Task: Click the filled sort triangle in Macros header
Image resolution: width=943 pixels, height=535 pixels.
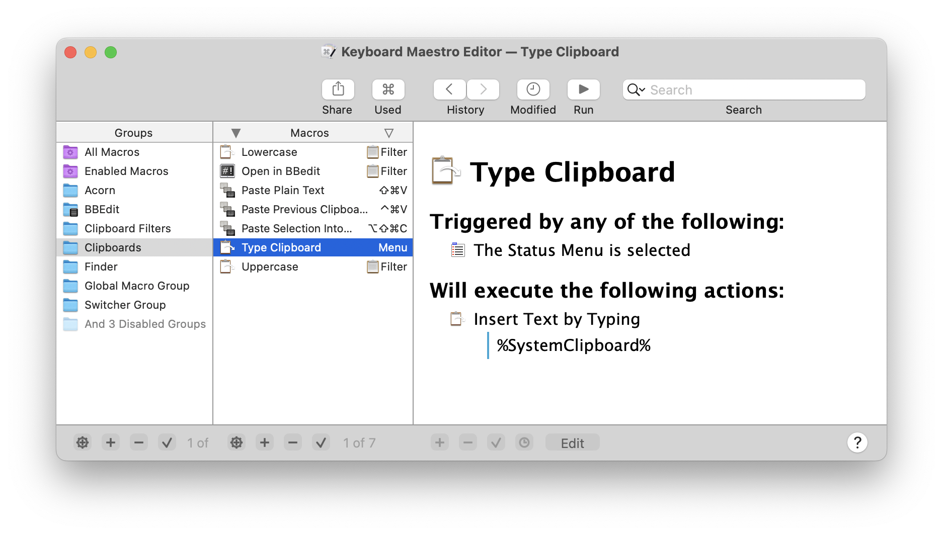Action: [236, 133]
